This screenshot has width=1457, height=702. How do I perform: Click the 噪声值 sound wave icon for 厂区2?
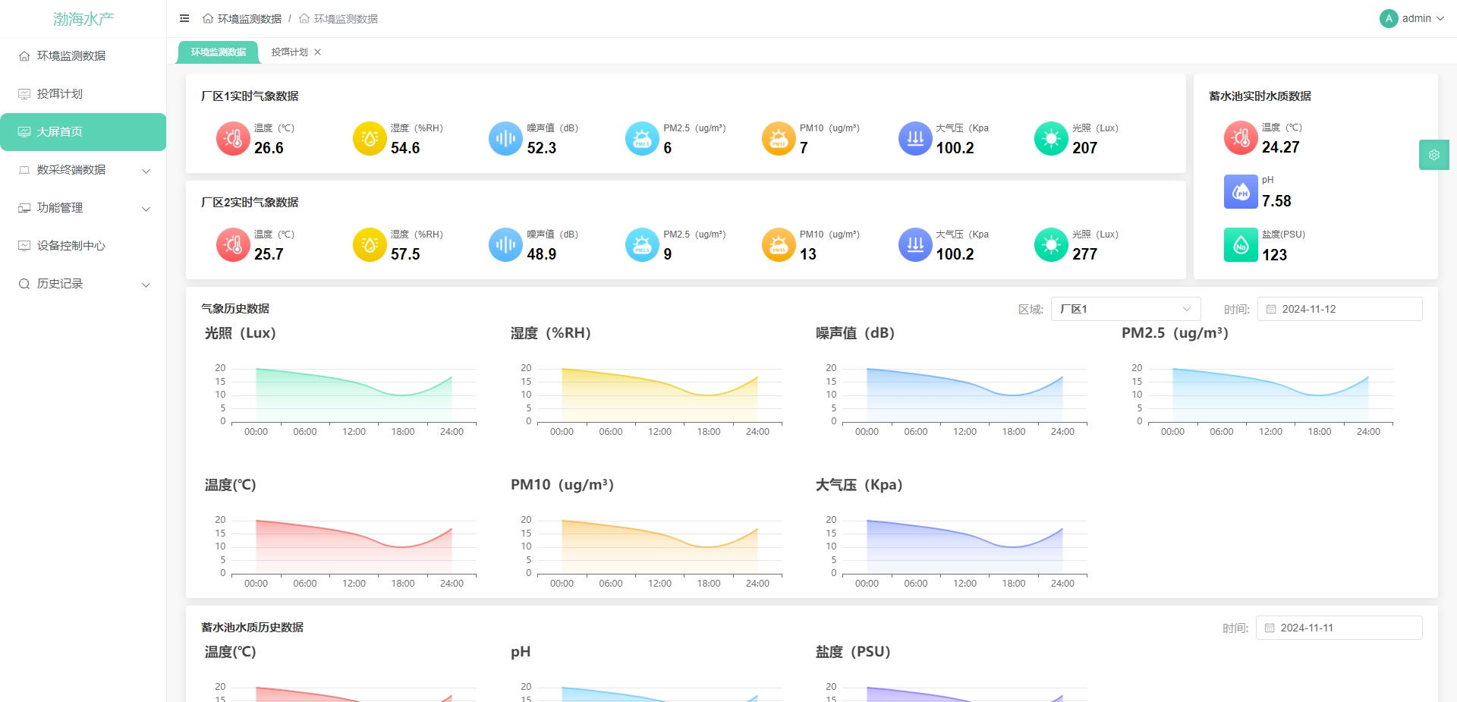point(505,244)
